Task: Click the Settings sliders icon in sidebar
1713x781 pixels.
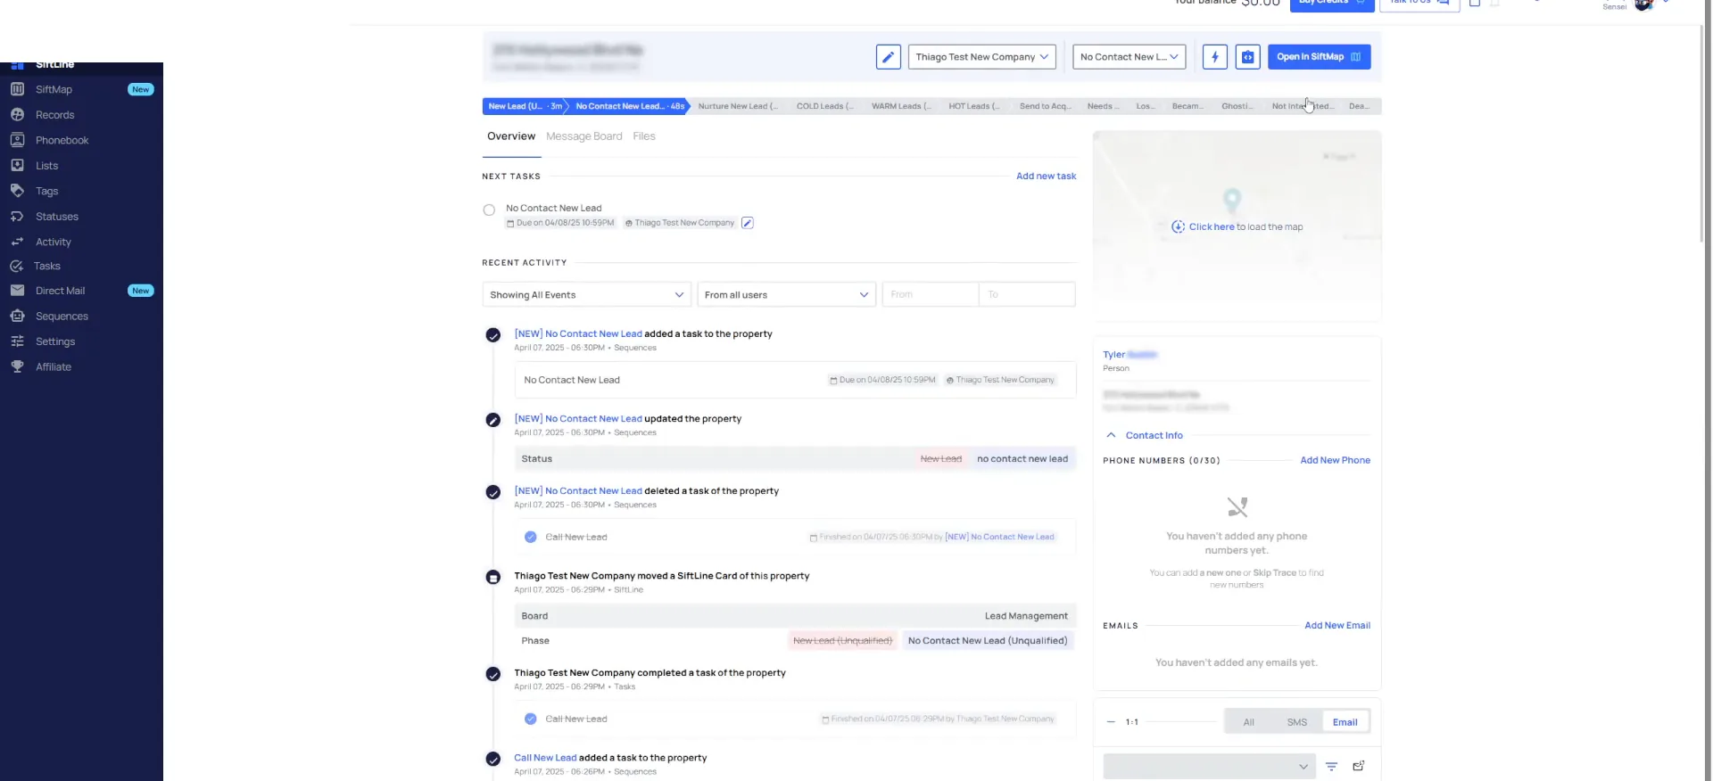Action: point(17,341)
